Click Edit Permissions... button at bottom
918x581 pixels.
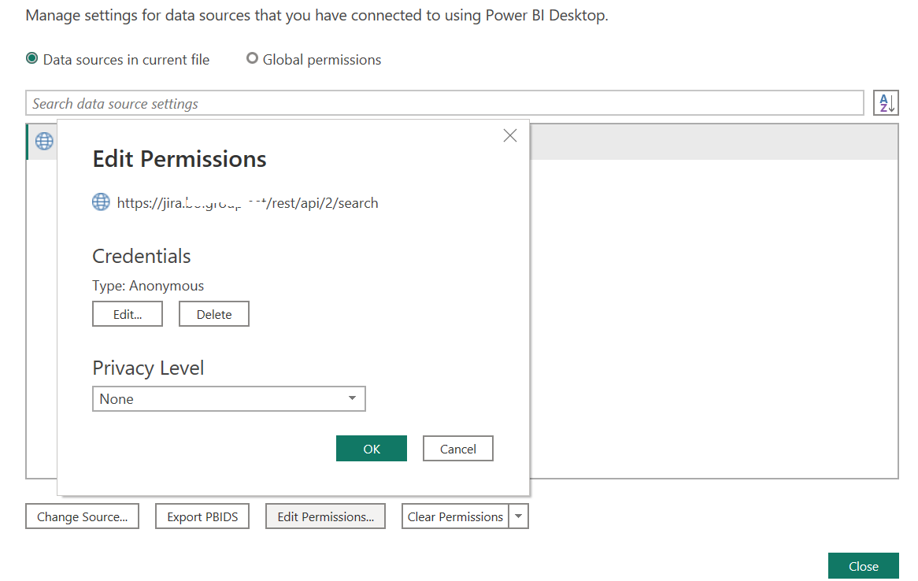pos(325,516)
